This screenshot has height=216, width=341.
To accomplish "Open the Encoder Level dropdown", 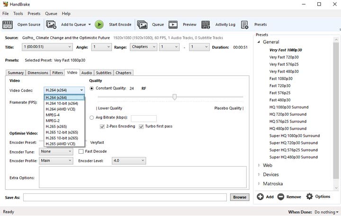I will pyautogui.click(x=129, y=160).
